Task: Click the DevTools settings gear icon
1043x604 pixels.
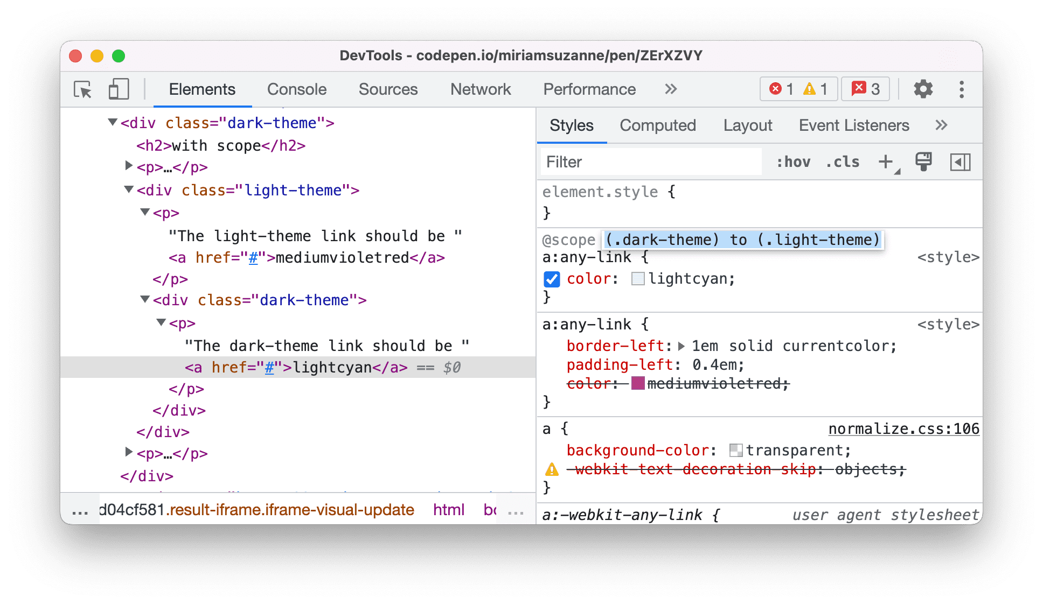Action: (x=923, y=89)
